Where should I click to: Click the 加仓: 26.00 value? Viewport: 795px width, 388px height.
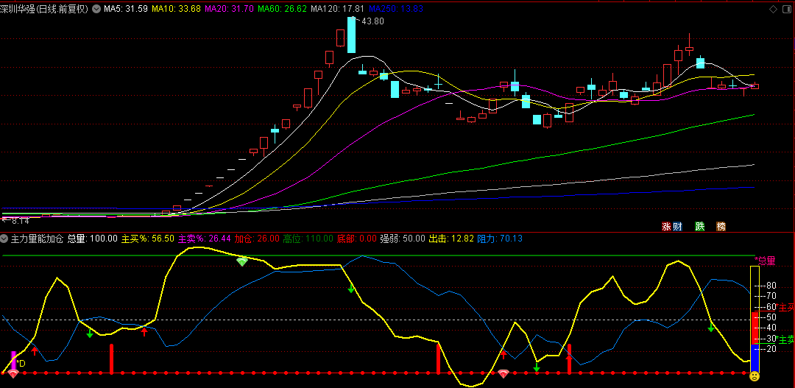click(257, 238)
